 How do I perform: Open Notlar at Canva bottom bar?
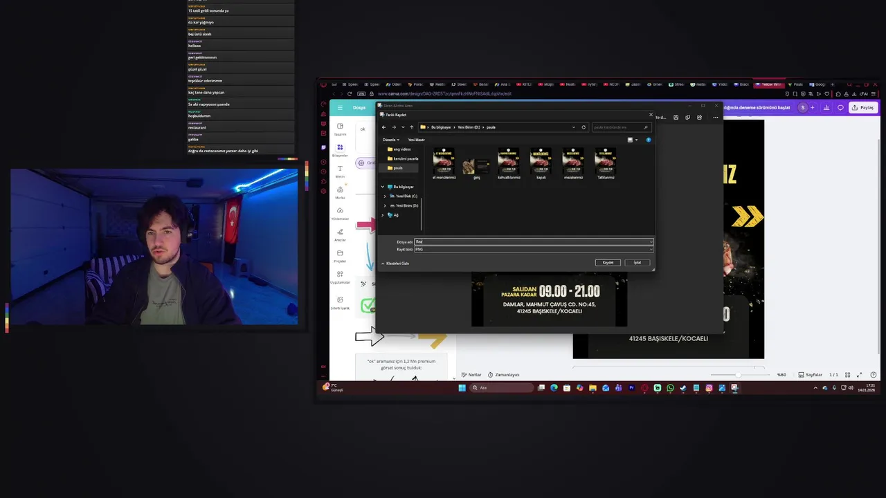pos(471,375)
